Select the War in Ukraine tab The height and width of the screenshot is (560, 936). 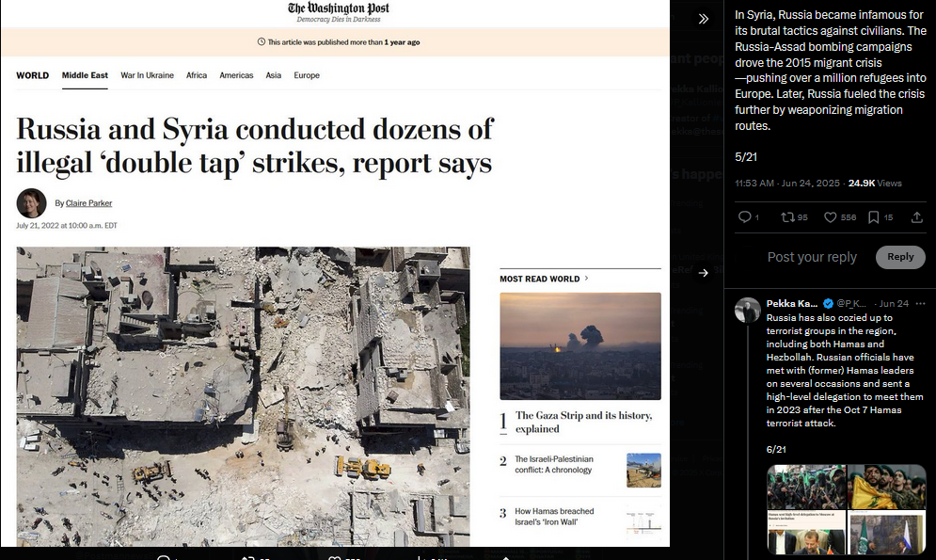click(147, 75)
